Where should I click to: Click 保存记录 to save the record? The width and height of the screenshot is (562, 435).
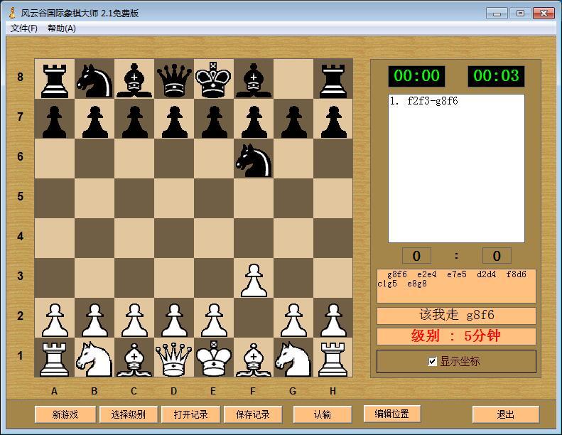pos(253,414)
